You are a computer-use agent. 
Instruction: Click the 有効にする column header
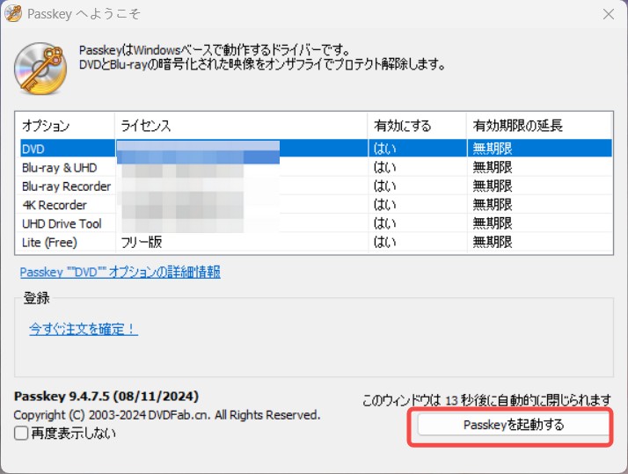point(417,126)
